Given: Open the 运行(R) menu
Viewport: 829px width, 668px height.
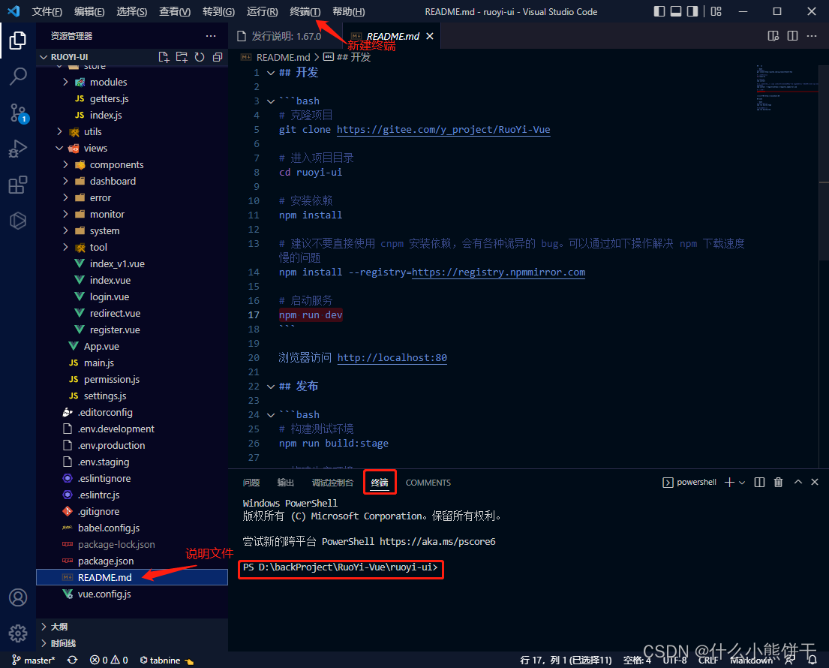Looking at the screenshot, I should 263,12.
